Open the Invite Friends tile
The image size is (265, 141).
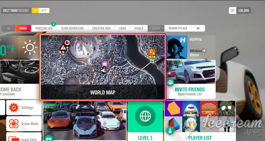pyautogui.click(x=191, y=79)
